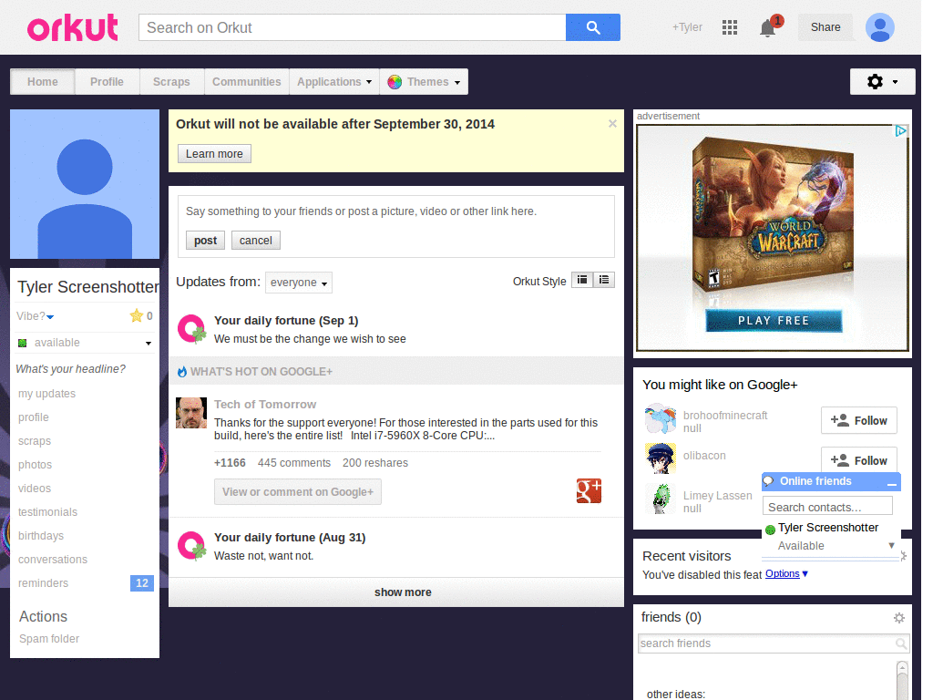
Task: Click the Search on Orkut field
Action: (353, 27)
